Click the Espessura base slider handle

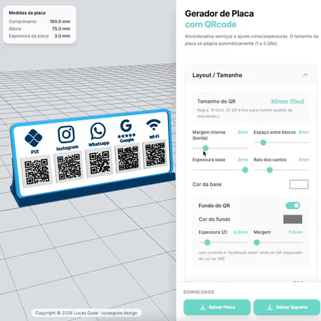tap(245, 170)
